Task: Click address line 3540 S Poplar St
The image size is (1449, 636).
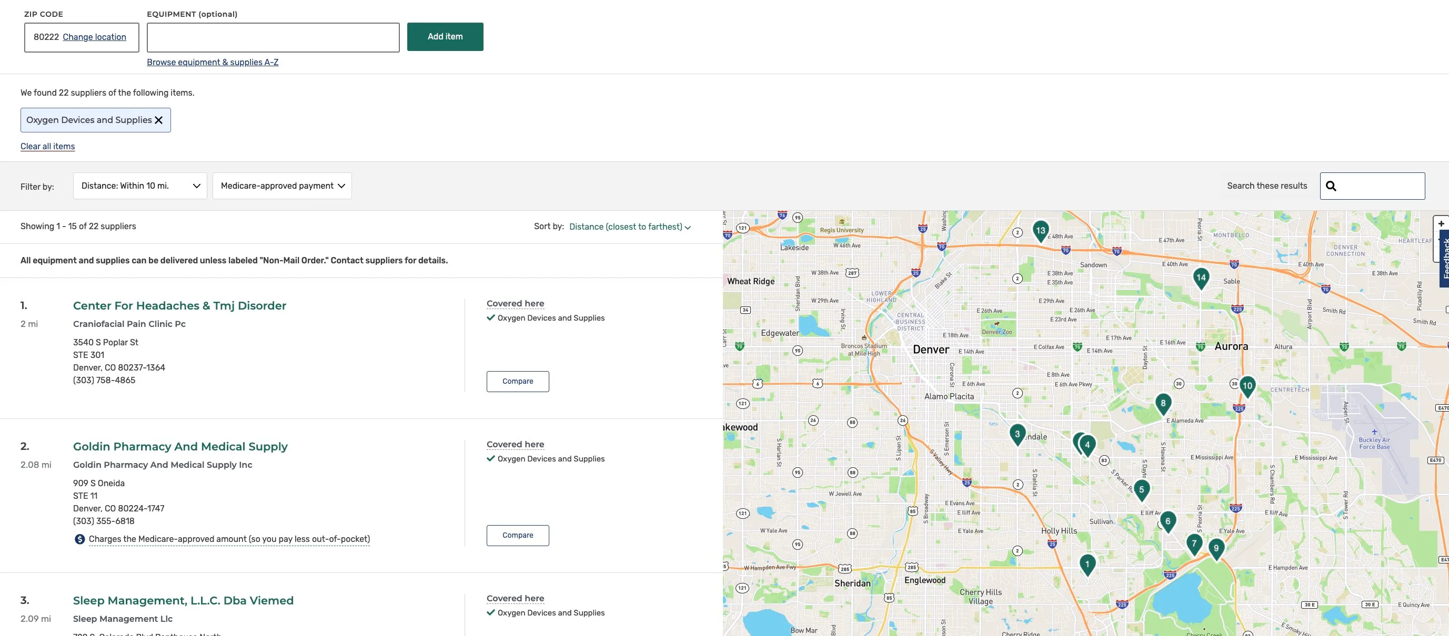Action: pos(106,343)
